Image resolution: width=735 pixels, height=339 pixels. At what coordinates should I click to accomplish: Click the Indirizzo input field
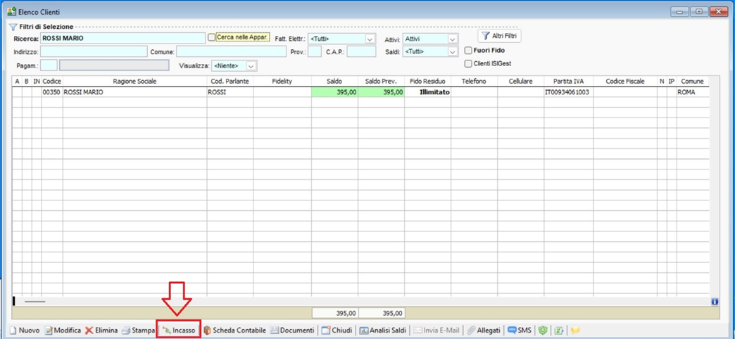pyautogui.click(x=94, y=51)
